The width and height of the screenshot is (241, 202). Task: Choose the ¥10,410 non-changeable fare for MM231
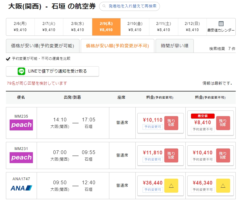pos(211,156)
